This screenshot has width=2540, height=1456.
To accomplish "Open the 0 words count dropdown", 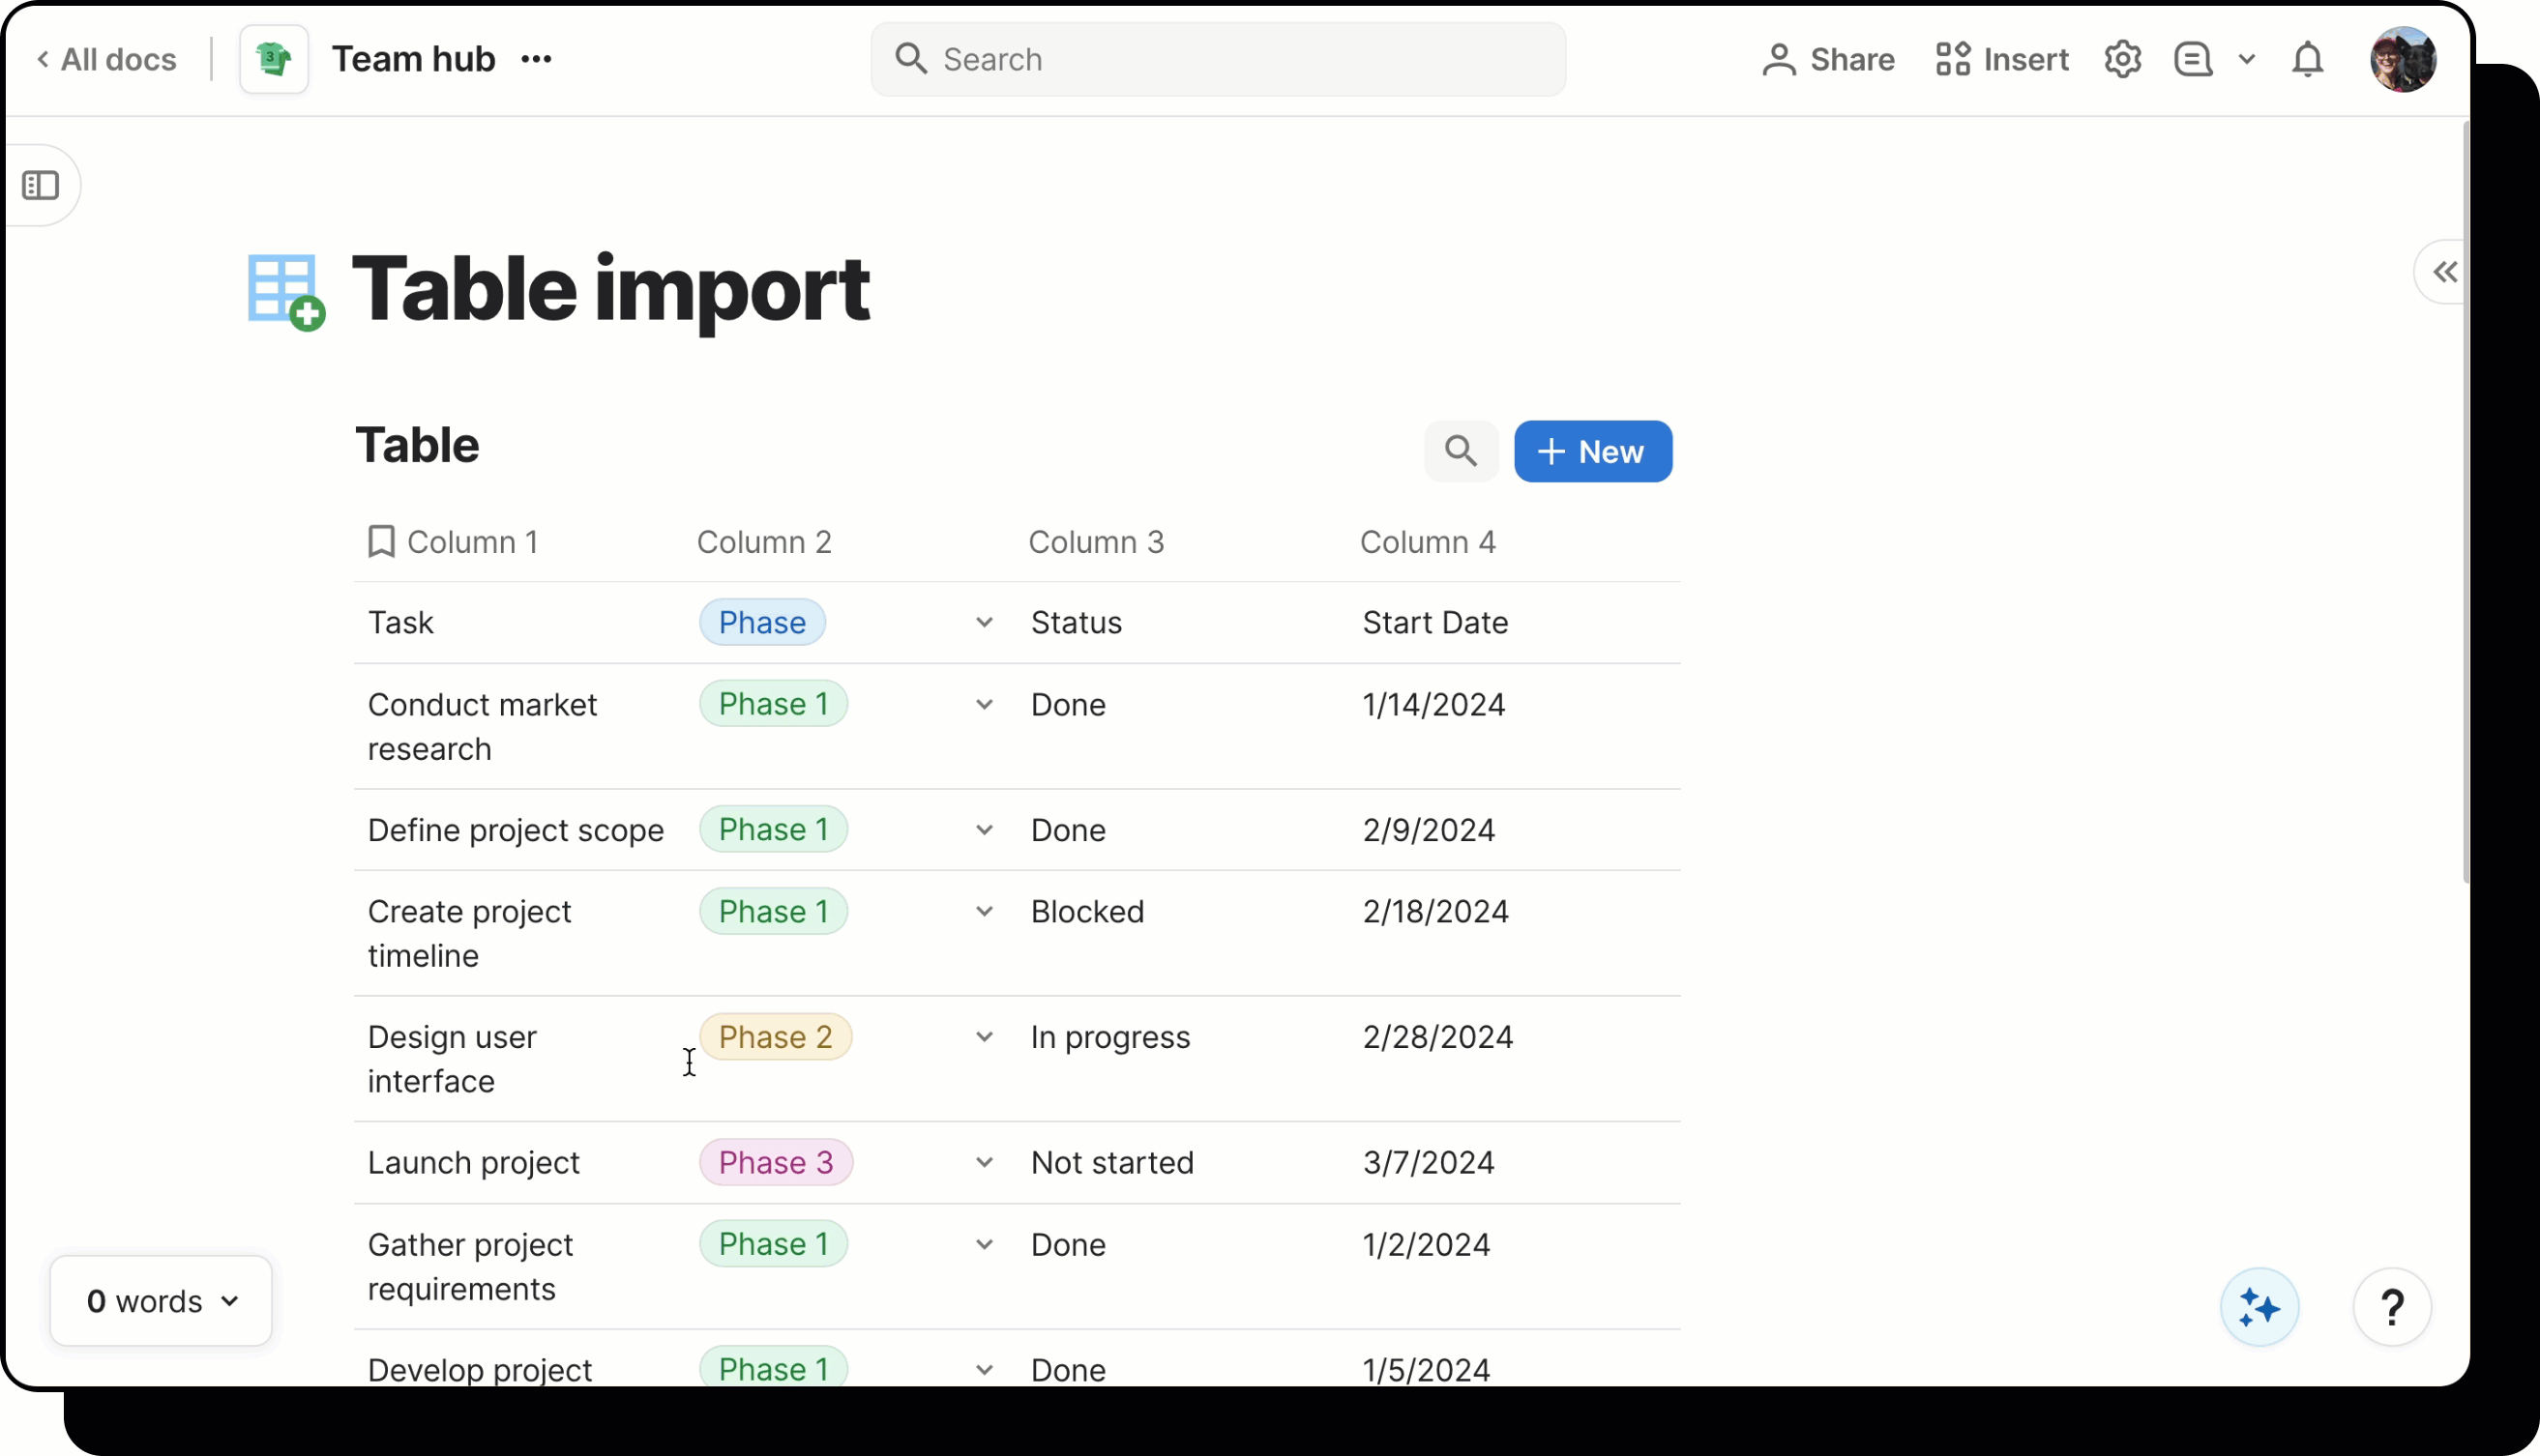I will 162,1301.
